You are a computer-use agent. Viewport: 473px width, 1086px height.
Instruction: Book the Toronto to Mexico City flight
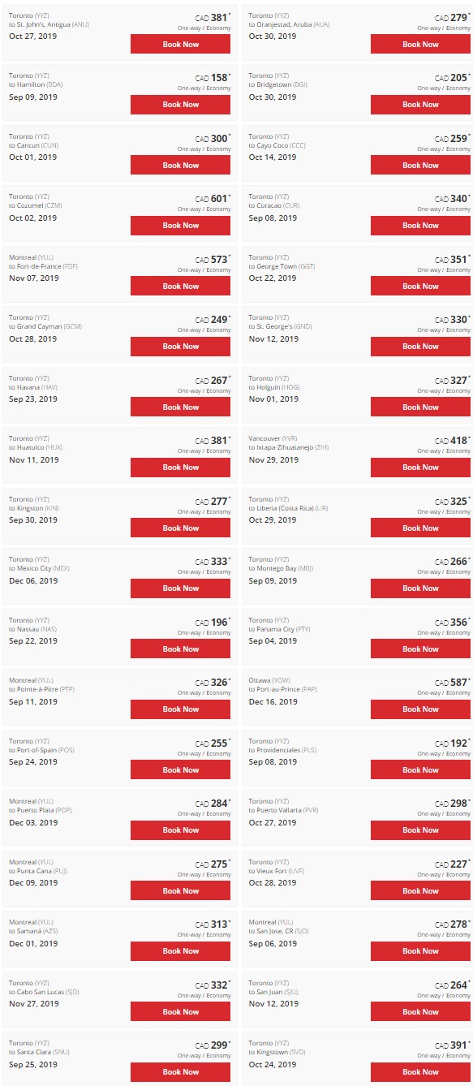tap(180, 588)
